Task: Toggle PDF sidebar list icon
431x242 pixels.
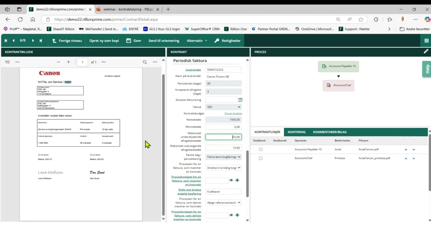Action: (x=7, y=62)
